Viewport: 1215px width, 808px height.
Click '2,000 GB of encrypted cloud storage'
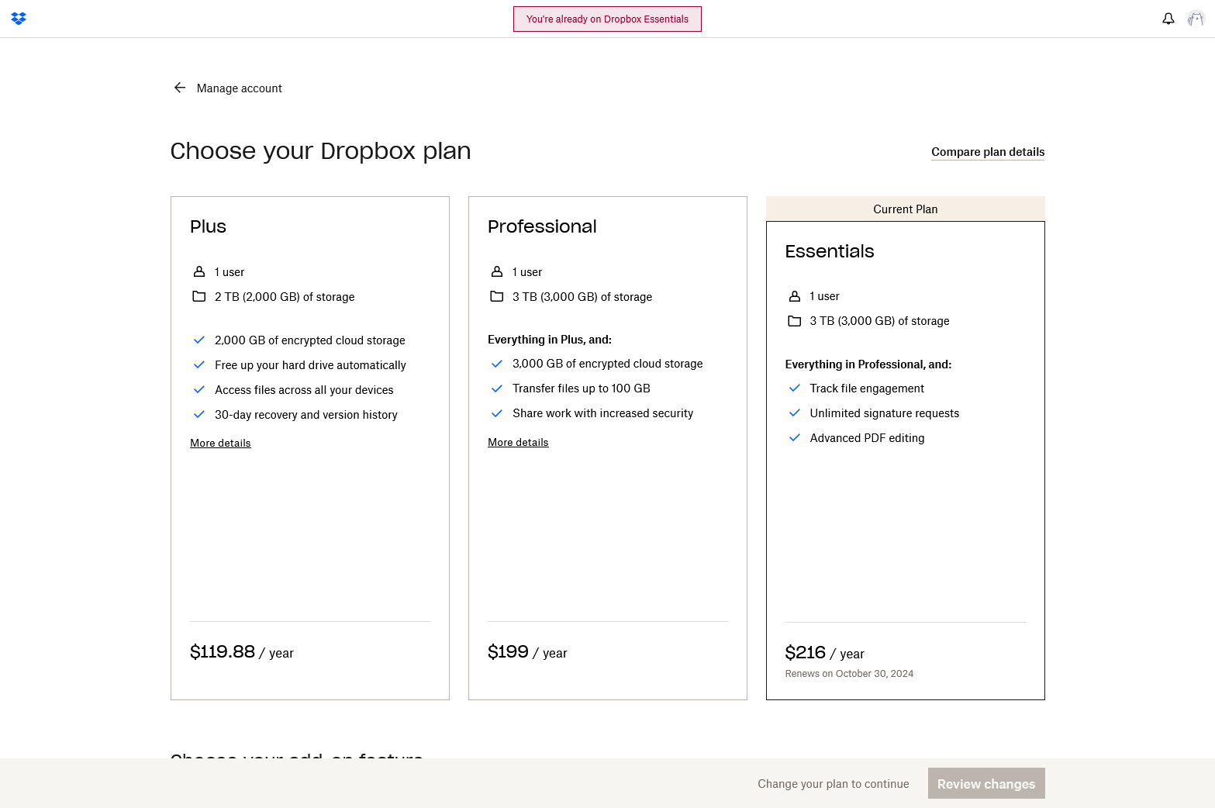(x=310, y=340)
